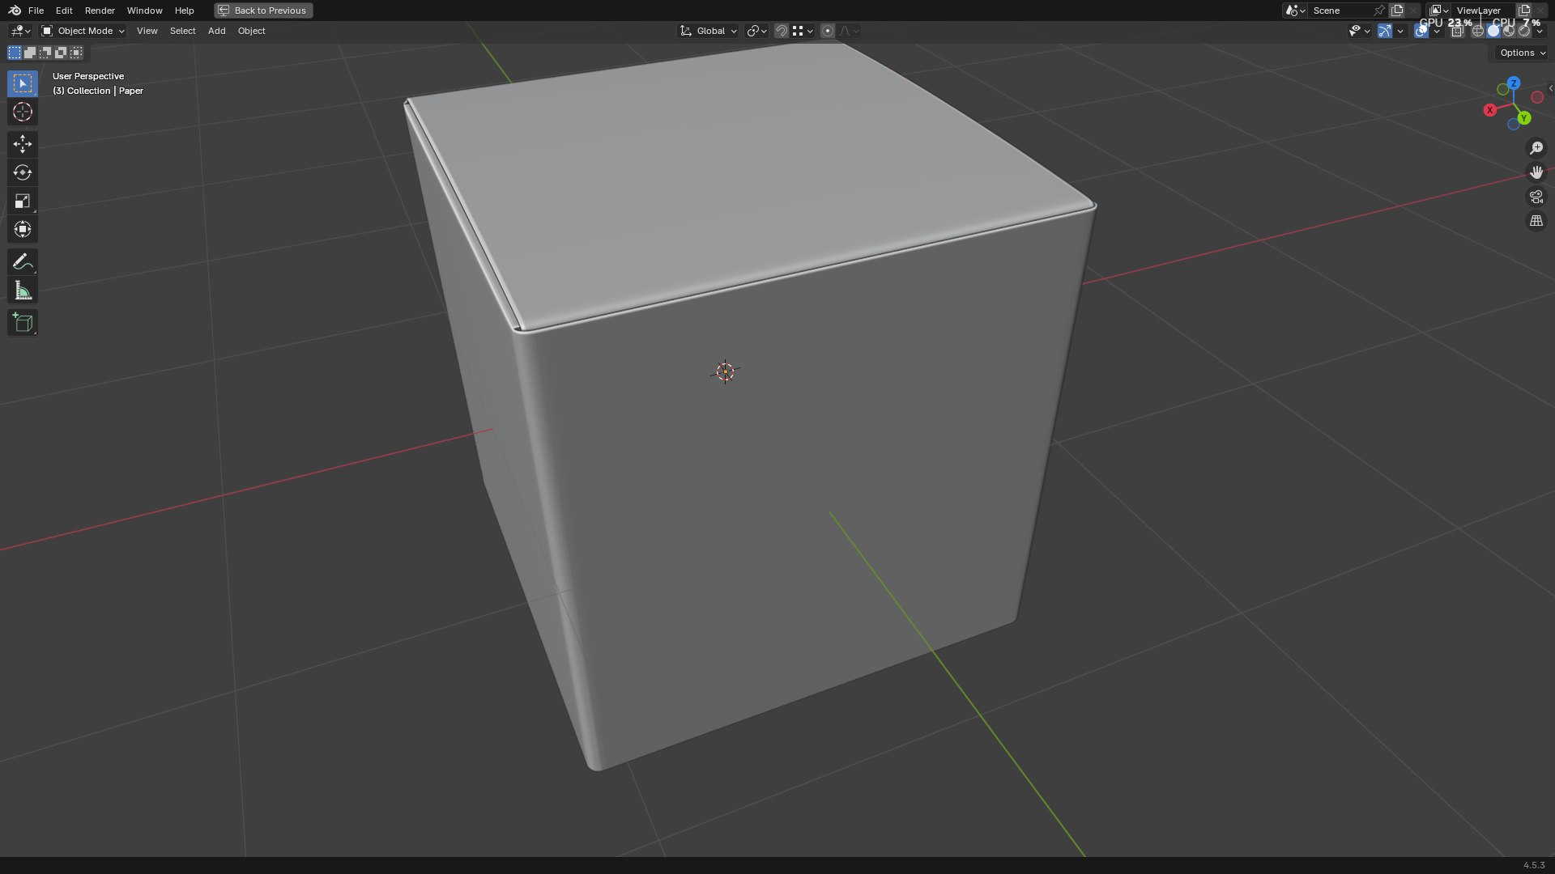Toggle viewport overlays

1421,31
